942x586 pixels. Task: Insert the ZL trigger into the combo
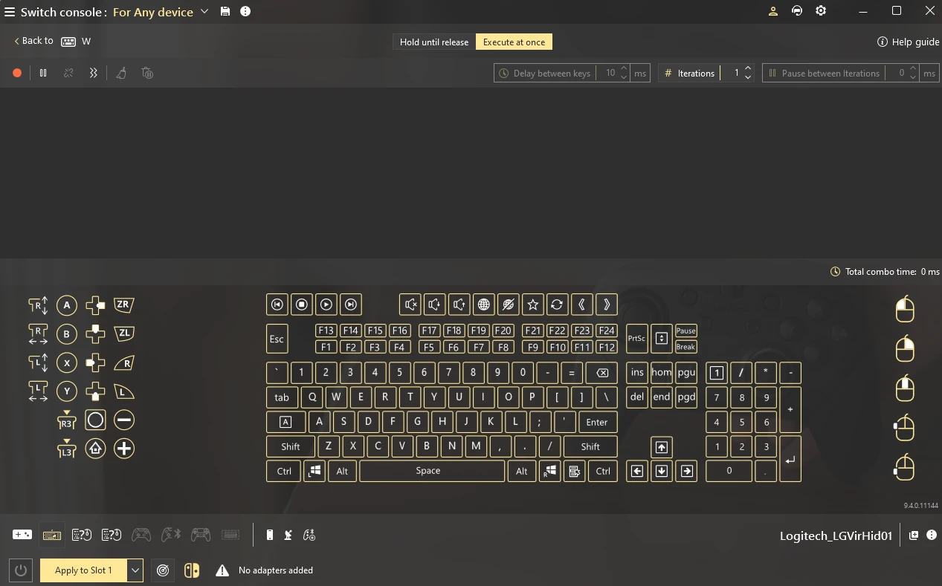[123, 333]
